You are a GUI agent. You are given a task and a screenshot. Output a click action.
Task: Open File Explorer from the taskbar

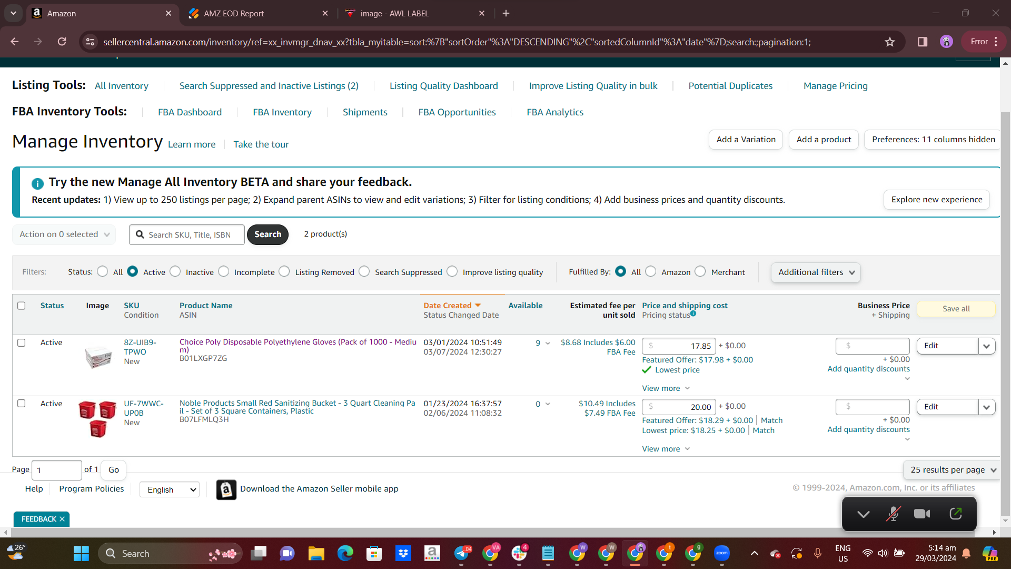(x=316, y=554)
